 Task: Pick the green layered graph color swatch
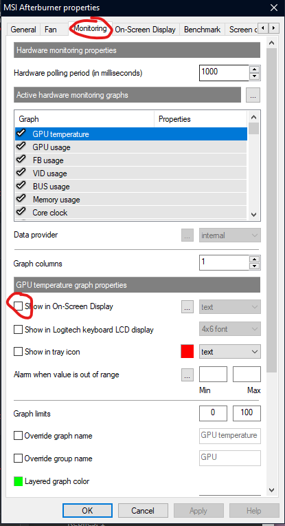[x=18, y=481]
